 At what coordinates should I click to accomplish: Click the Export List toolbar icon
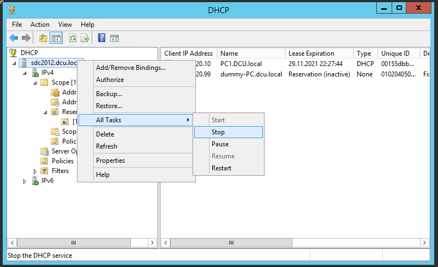(85, 38)
